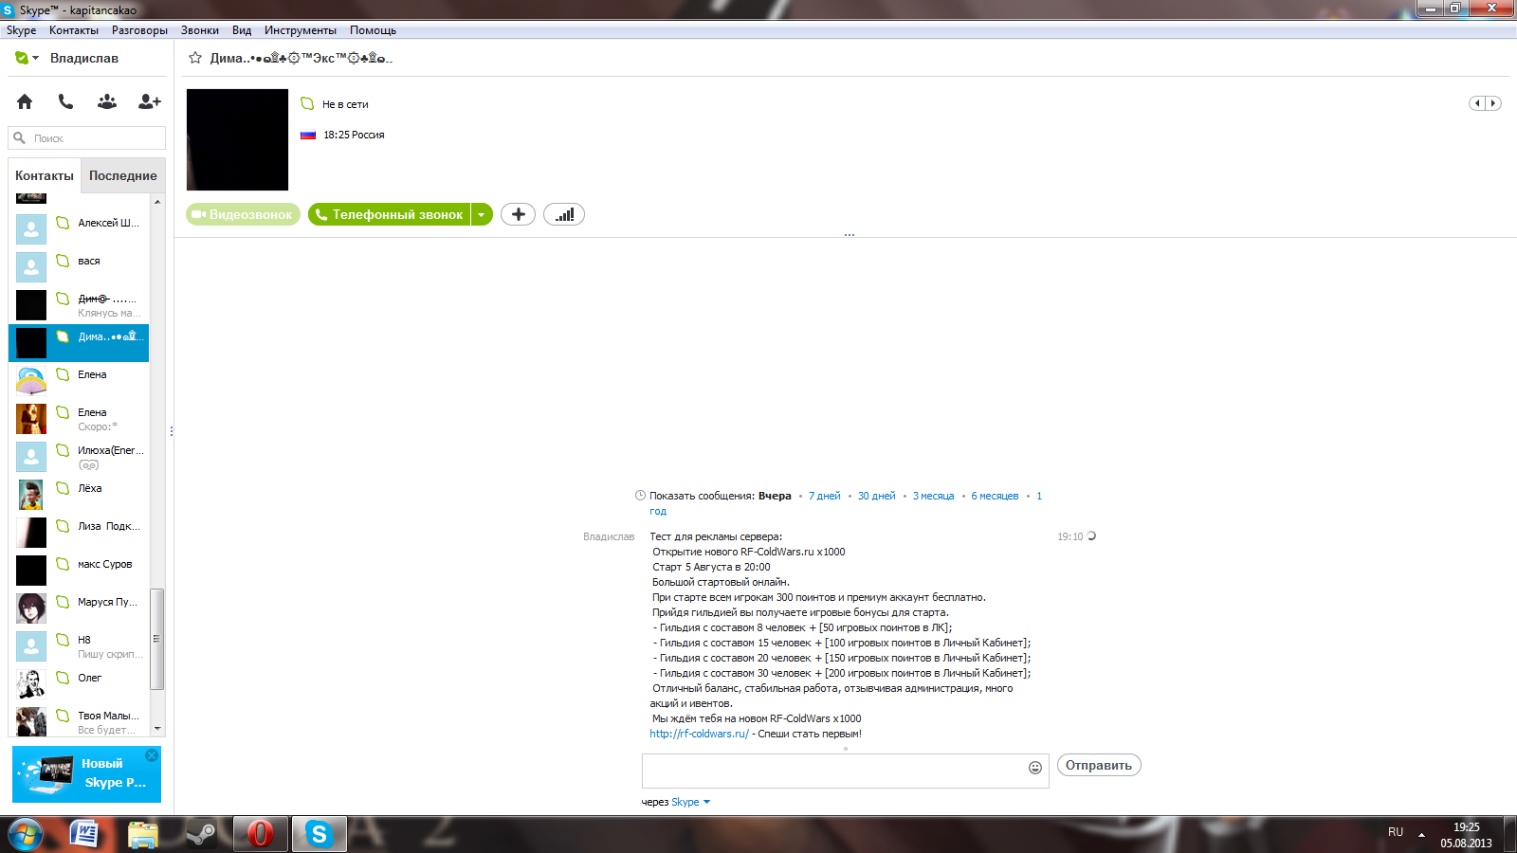Viewport: 1517px width, 853px height.
Task: Click the RU language indicator in tray
Action: click(x=1396, y=832)
